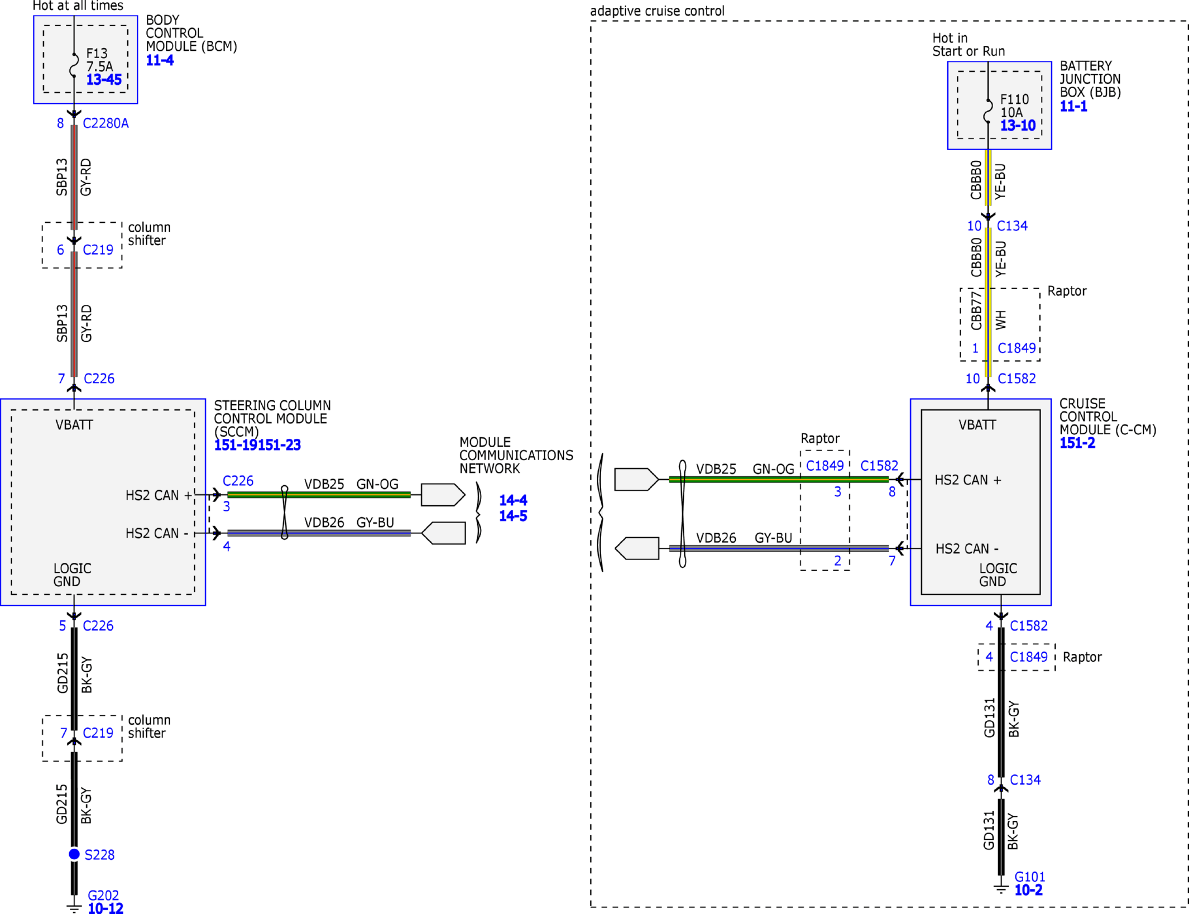This screenshot has height=914, width=1189.
Task: Open SCCM reference link 151-19151-23
Action: coord(257,445)
